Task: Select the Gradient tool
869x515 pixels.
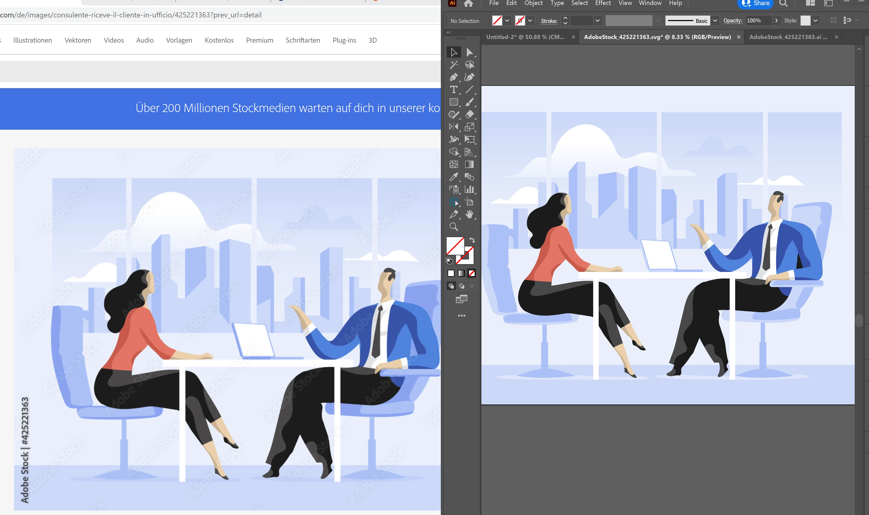Action: [x=469, y=165]
